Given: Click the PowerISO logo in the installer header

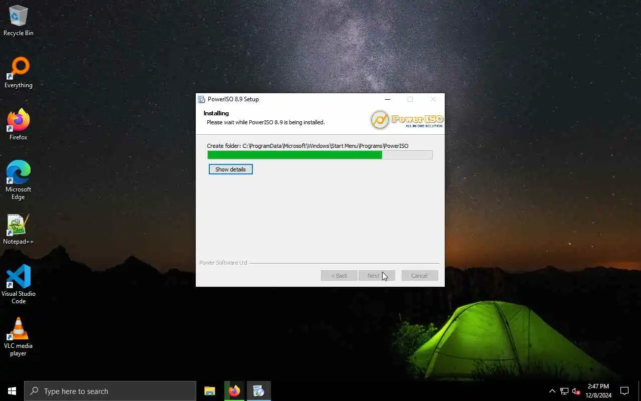Looking at the screenshot, I should [407, 120].
